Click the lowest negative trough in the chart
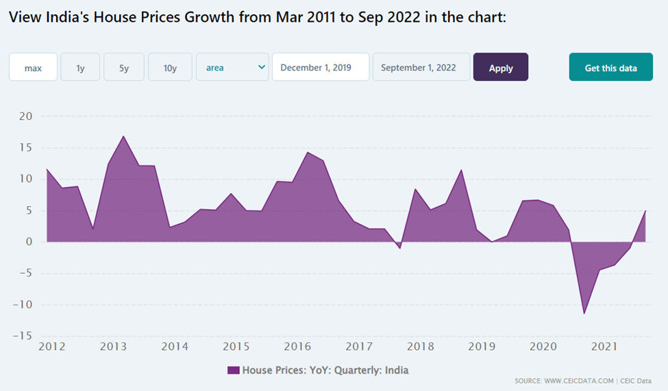This screenshot has width=668, height=391. 584,314
